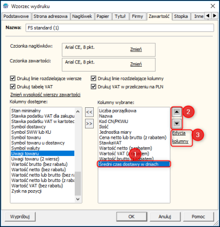Select Symbol dostawcy column
220x227 pixels.
[x=42, y=127]
